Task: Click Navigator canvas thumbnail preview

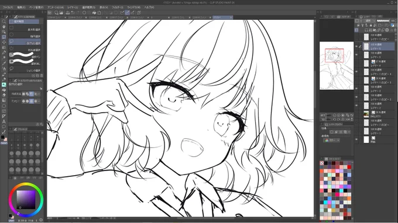Action: pos(337,65)
